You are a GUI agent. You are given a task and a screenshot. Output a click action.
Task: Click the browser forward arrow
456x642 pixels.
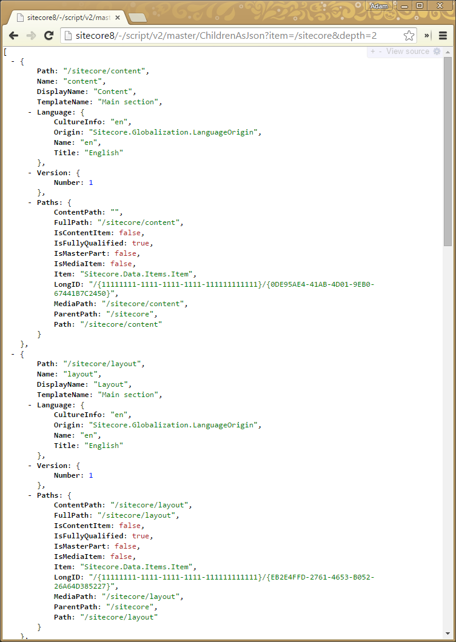[x=31, y=36]
